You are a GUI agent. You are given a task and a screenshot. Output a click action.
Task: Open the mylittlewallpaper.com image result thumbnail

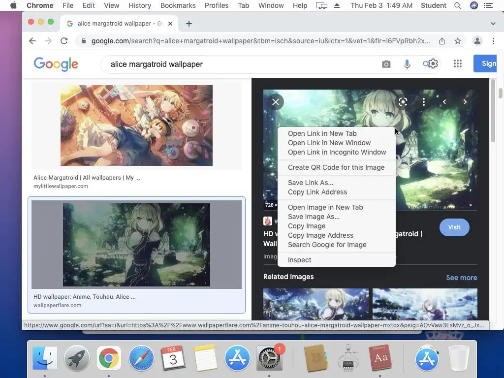tap(136, 126)
